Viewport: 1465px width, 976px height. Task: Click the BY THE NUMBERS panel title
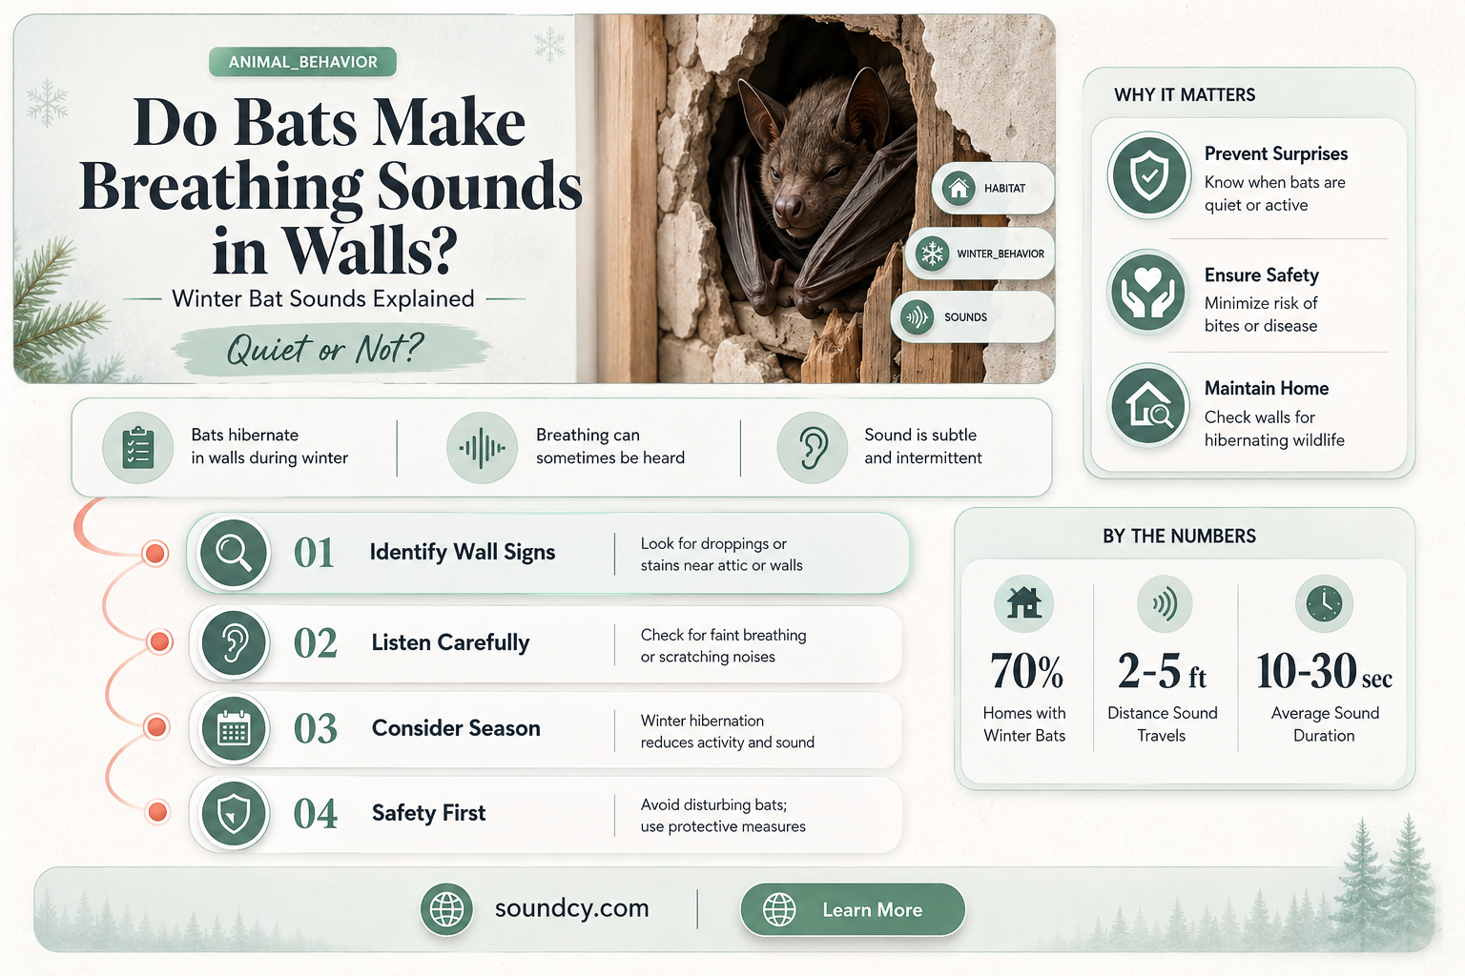1180,536
